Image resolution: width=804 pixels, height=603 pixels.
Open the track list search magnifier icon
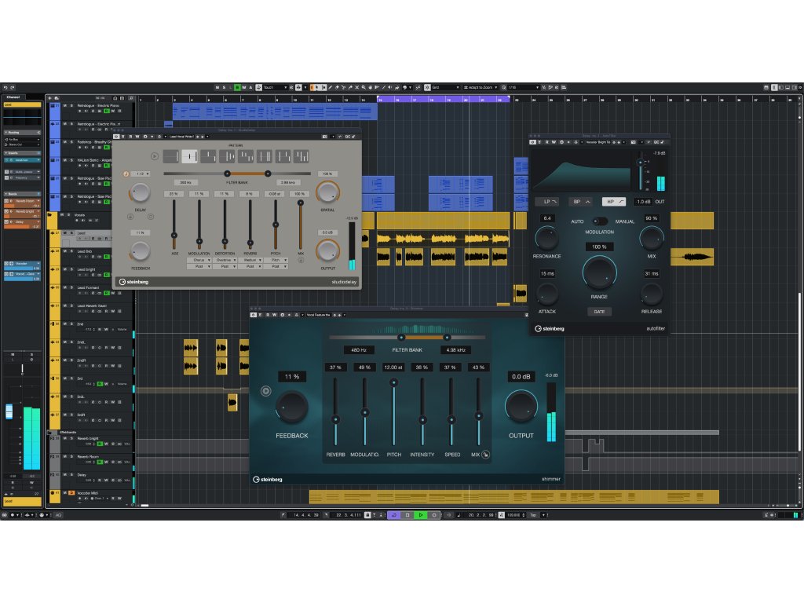[131, 98]
